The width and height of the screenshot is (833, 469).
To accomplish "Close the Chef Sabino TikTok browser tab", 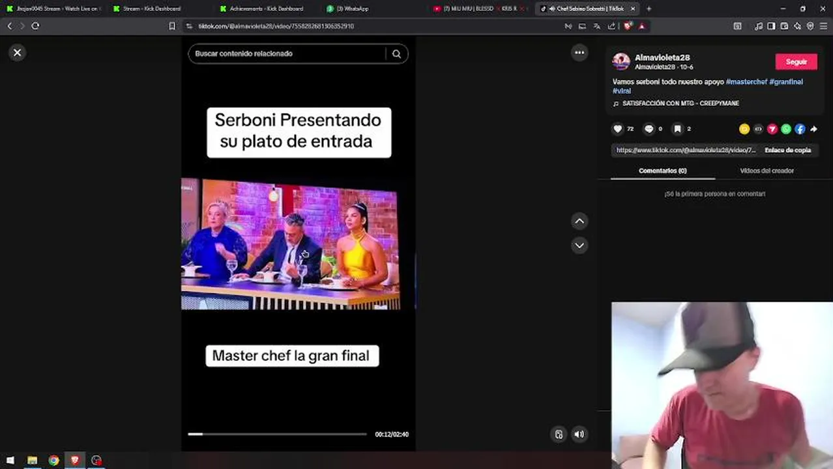I will 632,8.
